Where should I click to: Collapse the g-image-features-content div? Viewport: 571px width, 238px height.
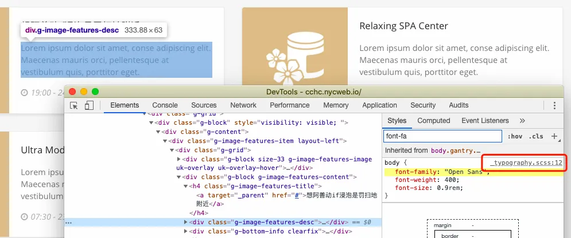[179, 177]
